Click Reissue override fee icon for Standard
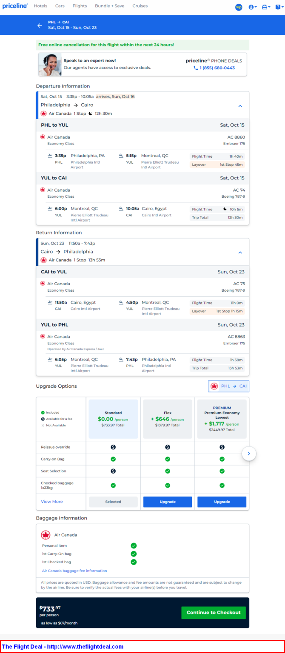Image resolution: width=285 pixels, height=653 pixels. coord(113,447)
